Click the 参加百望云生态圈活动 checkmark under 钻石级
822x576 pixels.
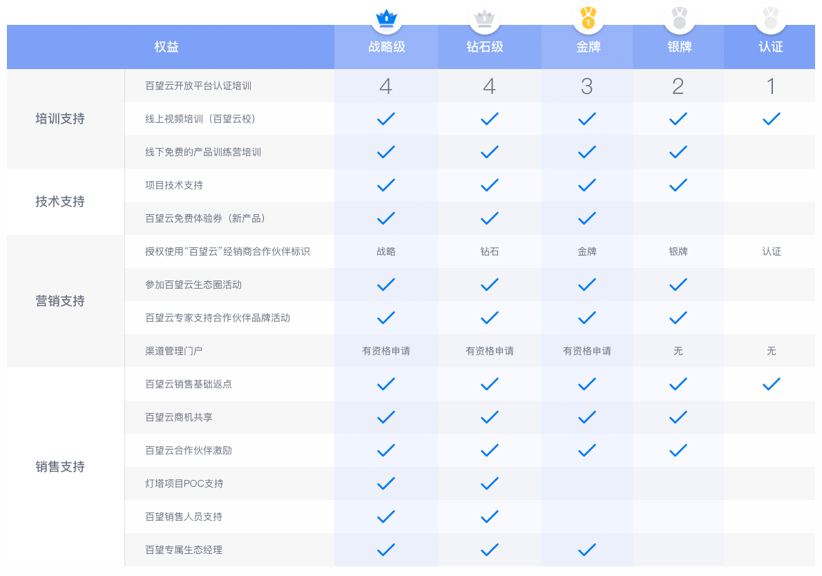click(489, 285)
